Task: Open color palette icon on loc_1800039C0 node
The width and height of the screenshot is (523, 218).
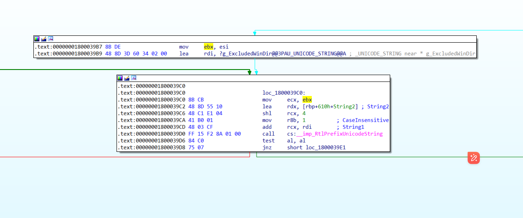Action: tap(120, 78)
